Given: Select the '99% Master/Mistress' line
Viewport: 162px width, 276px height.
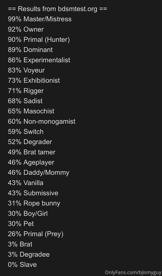Looking at the screenshot, I should click(40, 19).
